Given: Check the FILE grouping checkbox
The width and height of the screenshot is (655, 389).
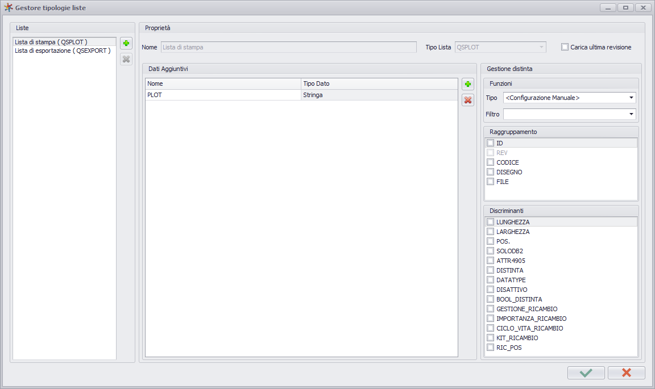Looking at the screenshot, I should [491, 182].
